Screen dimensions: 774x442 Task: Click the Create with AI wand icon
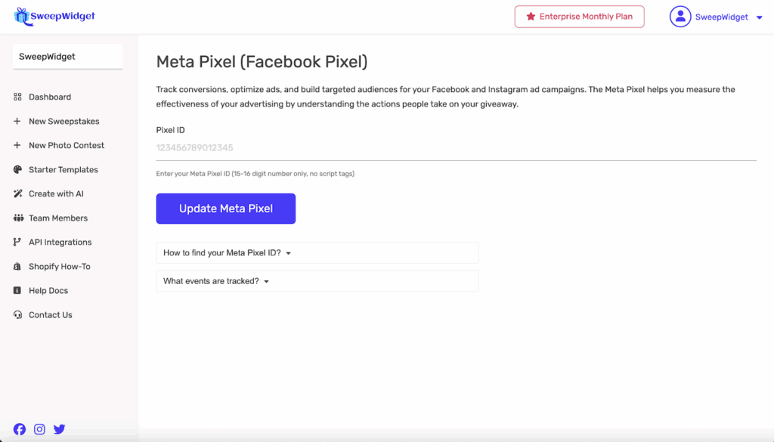17,193
